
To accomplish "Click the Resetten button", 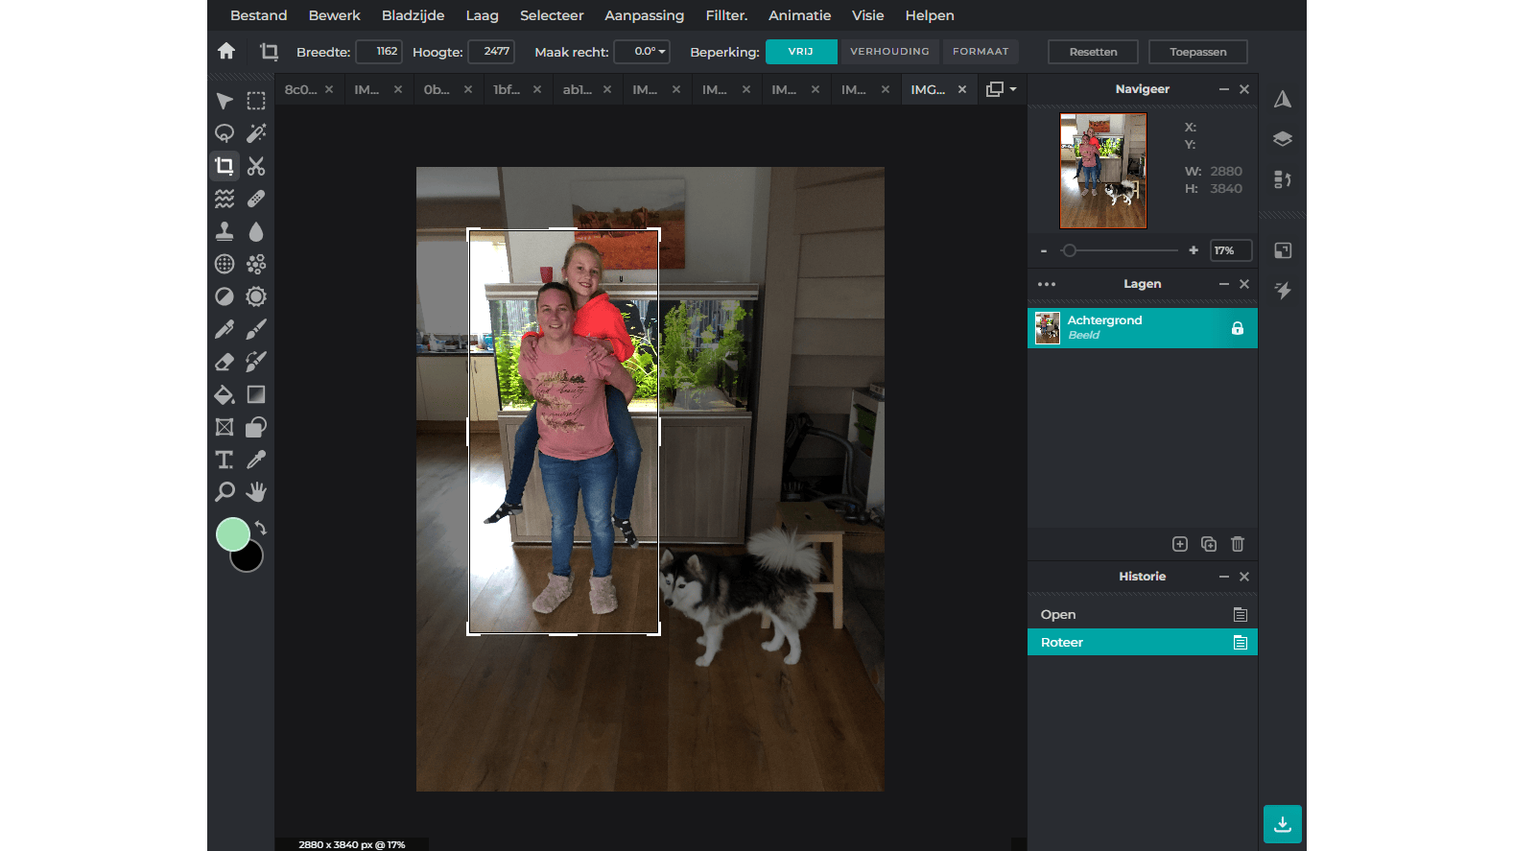I will (1093, 52).
